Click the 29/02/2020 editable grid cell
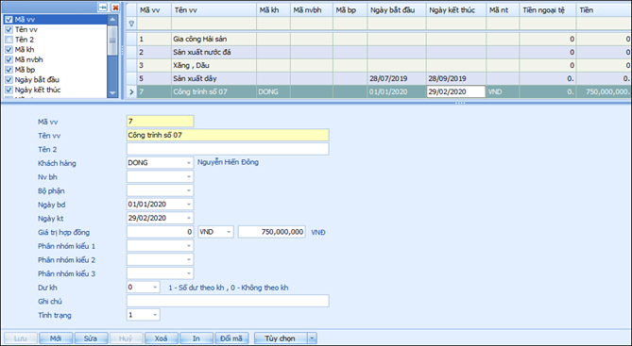 [x=456, y=91]
